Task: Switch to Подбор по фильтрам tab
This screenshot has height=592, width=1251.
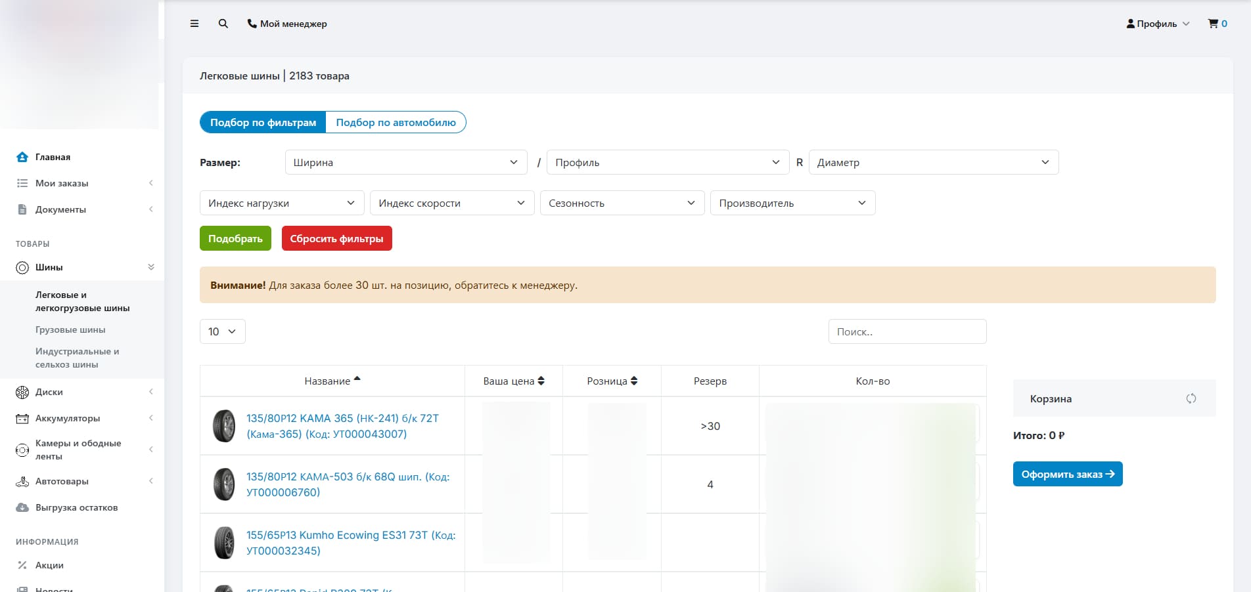Action: click(263, 123)
